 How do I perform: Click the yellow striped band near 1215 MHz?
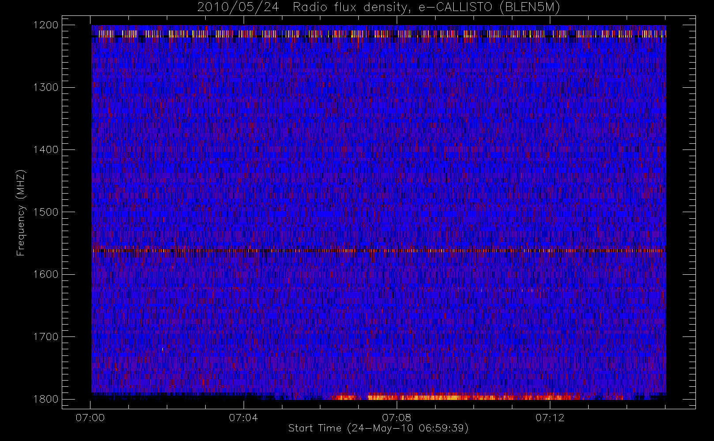pos(379,34)
